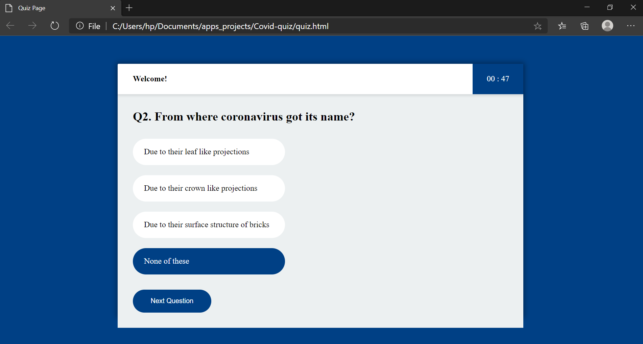Select 'Due to their leaf like projections'
The height and width of the screenshot is (344, 643).
click(x=209, y=152)
